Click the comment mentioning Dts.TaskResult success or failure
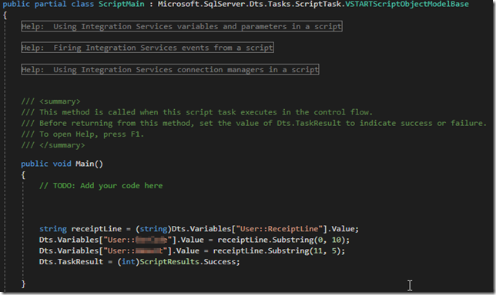 tap(253, 123)
